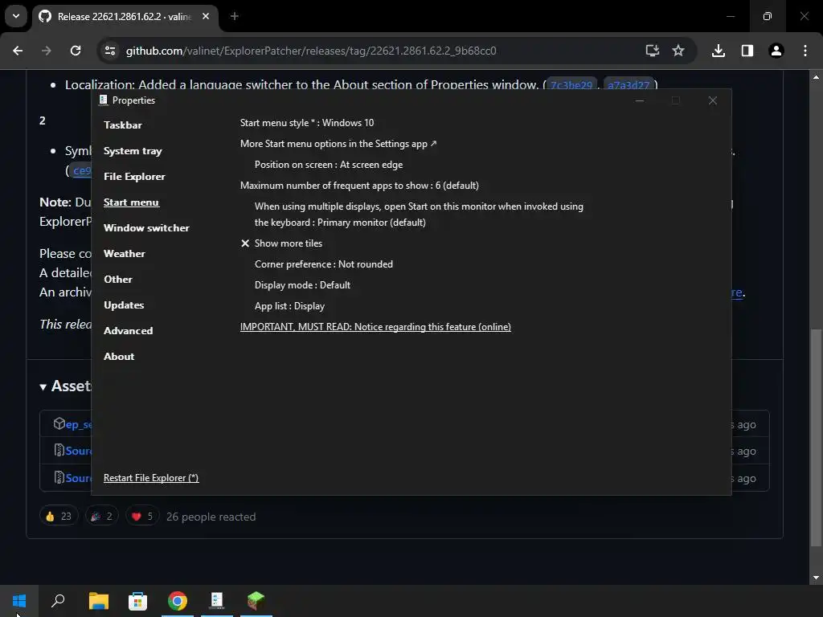Open Chrome downloads icon
The height and width of the screenshot is (617, 823).
719,51
